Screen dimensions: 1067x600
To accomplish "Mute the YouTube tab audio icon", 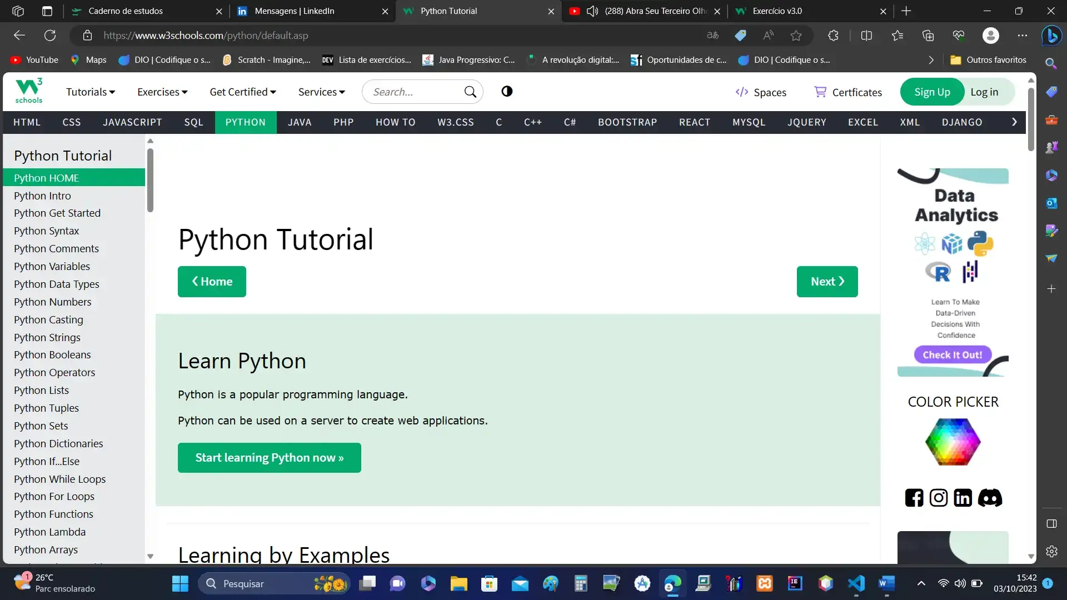I will tap(592, 11).
